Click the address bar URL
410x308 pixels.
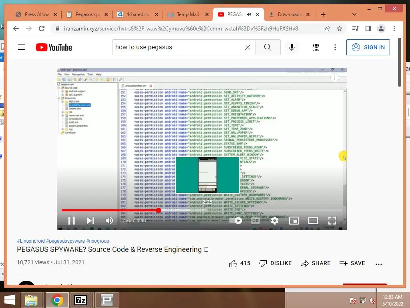(x=181, y=28)
